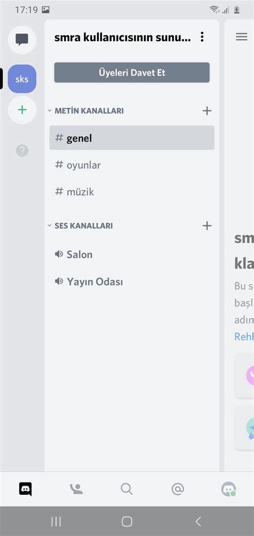254x536 pixels.
Task: Select the genel text channel
Action: pyautogui.click(x=132, y=138)
